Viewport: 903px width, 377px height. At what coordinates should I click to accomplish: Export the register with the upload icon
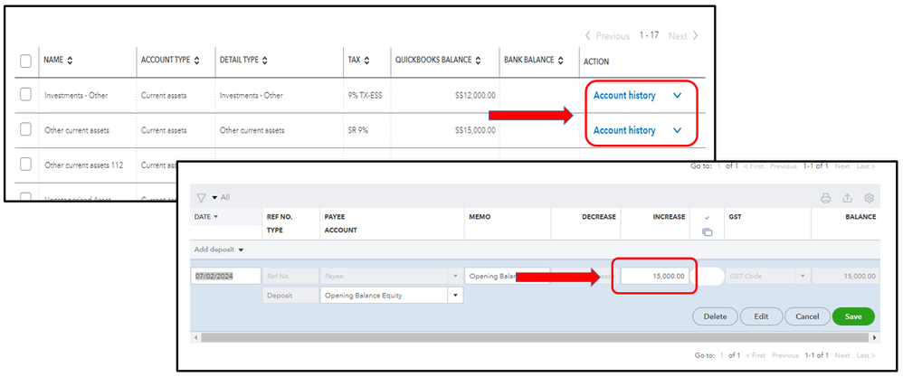click(847, 198)
